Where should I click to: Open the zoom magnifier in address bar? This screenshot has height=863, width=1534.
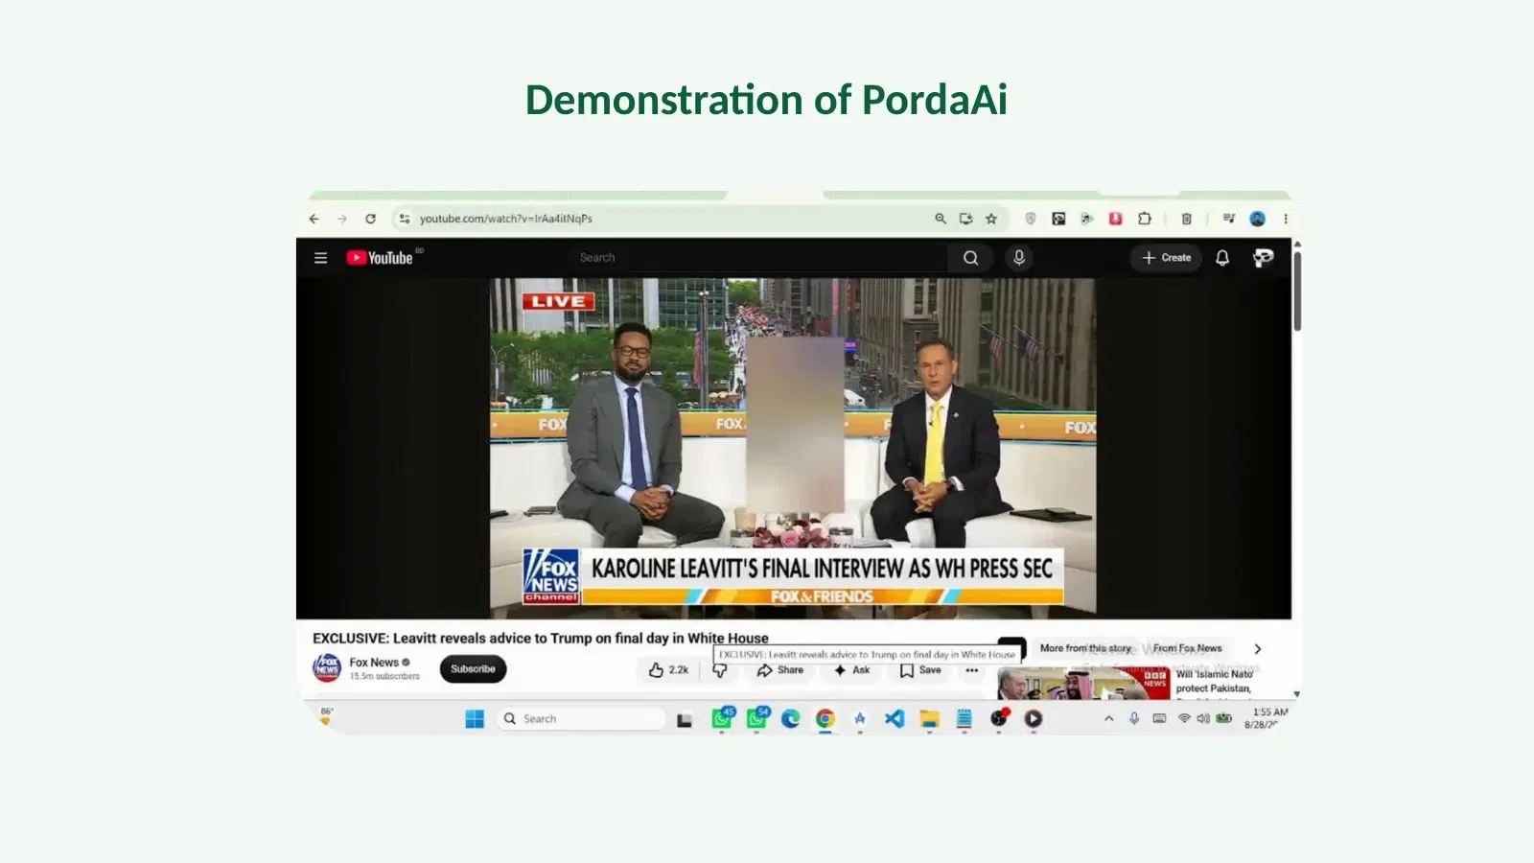(x=941, y=219)
